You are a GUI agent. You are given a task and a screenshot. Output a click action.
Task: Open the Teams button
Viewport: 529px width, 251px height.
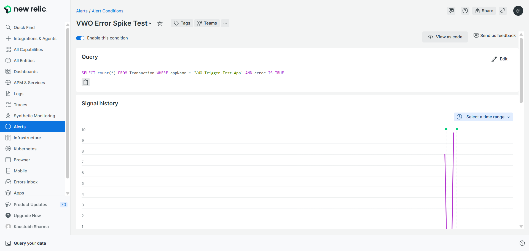pos(207,23)
